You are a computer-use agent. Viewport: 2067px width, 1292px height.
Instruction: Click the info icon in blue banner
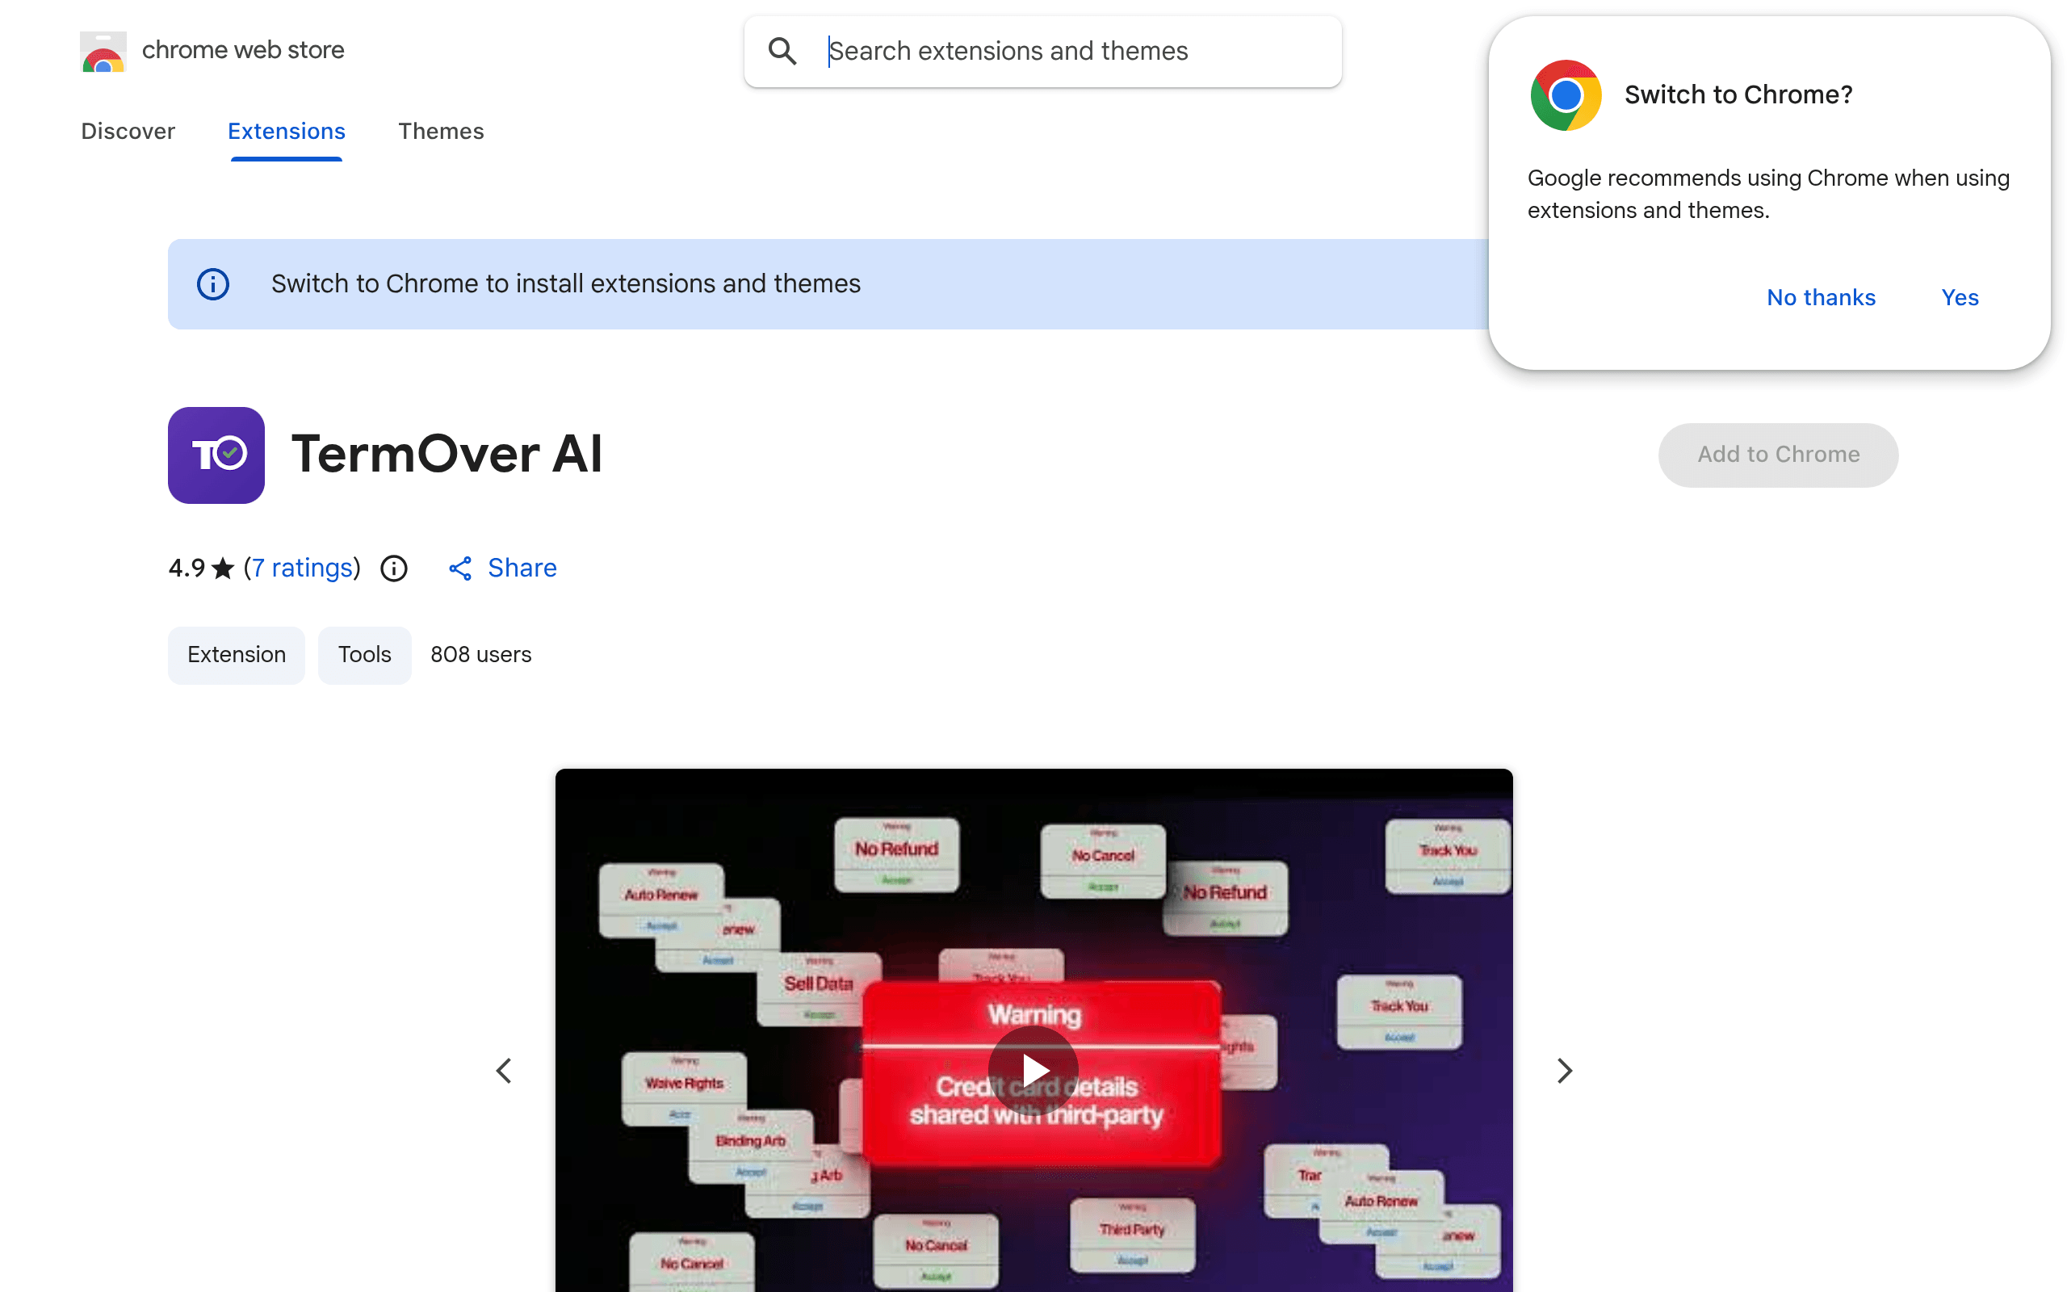212,283
